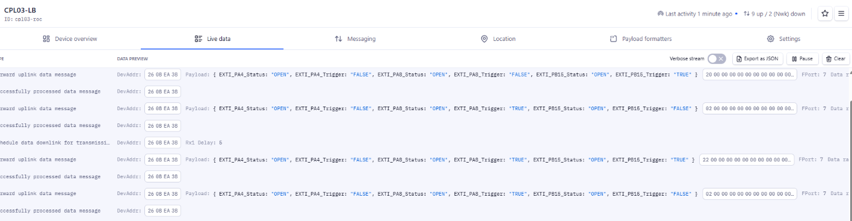This screenshot has width=852, height=221.
Task: Click the Messaging arrows icon
Action: (339, 39)
